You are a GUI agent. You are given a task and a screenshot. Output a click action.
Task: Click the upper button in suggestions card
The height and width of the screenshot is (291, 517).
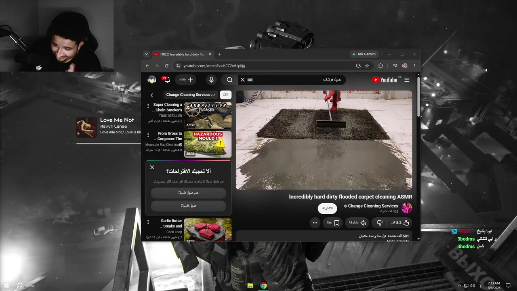click(x=188, y=193)
